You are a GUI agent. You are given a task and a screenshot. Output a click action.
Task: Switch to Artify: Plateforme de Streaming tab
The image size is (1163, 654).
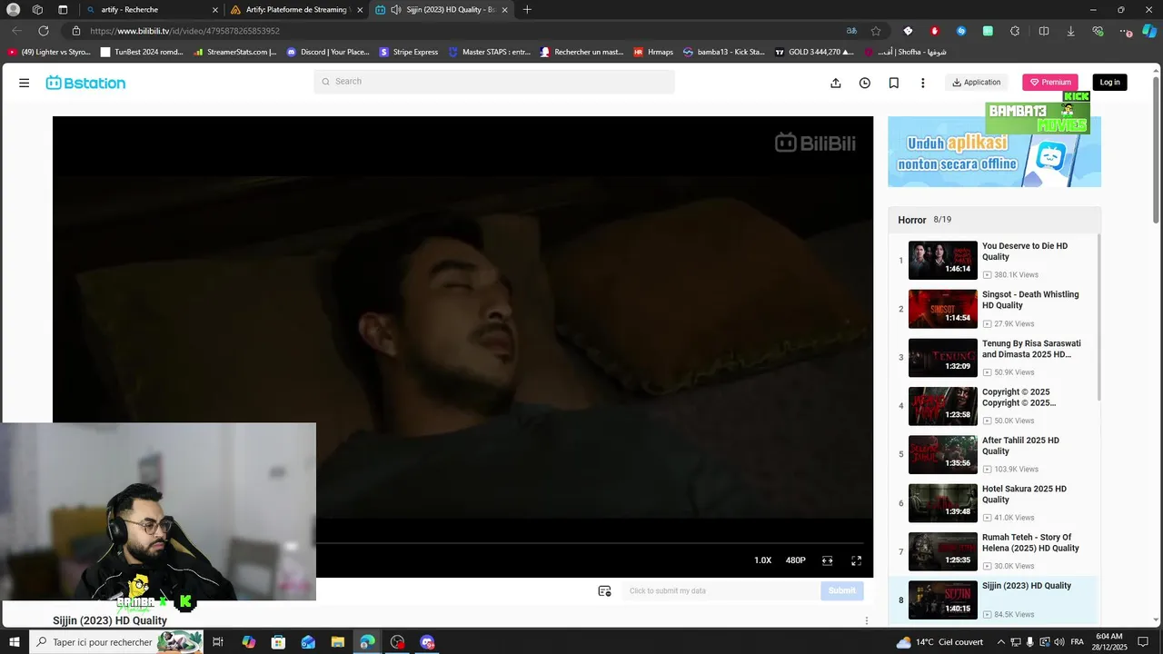(295, 10)
